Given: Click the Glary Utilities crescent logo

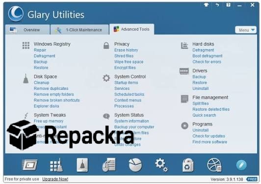Looking at the screenshot, I should (16, 14).
